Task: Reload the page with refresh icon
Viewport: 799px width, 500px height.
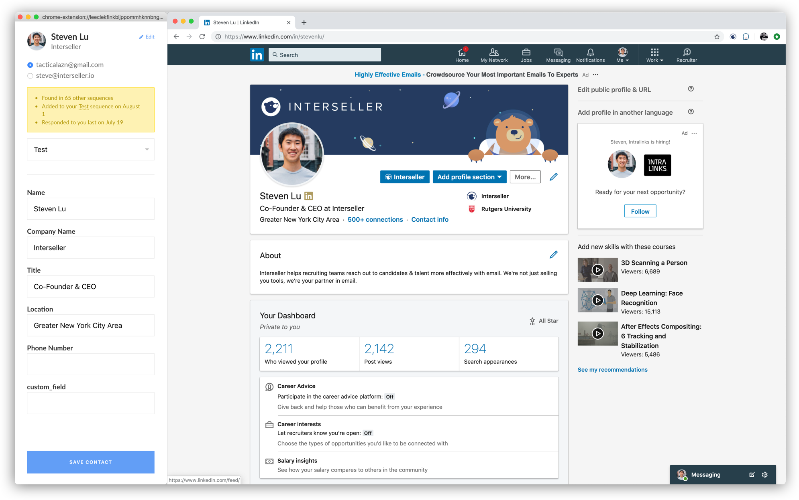Action: (202, 36)
